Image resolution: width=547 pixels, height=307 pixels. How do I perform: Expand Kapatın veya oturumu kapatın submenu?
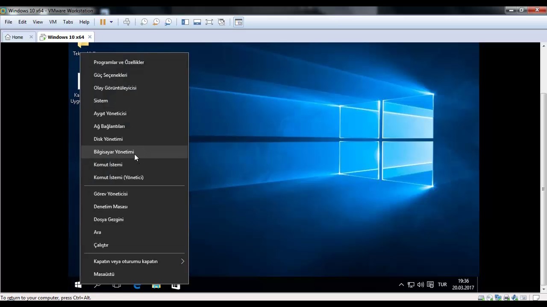tap(134, 261)
